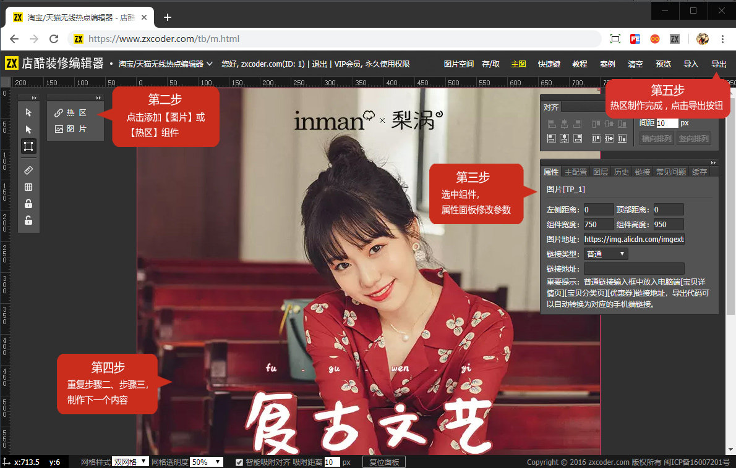Open the 教程 menu item
736x468 pixels.
580,64
